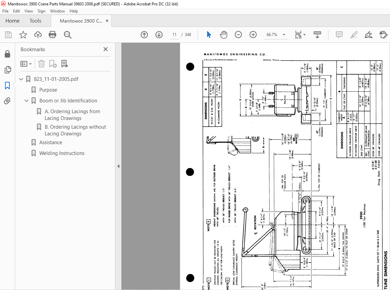The image size is (390, 290).
Task: Find current bookmark icon
Action: pyautogui.click(x=65, y=64)
